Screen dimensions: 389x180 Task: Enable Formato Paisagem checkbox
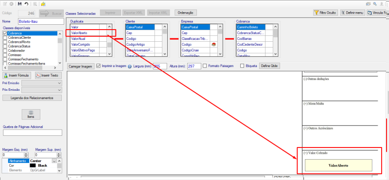tap(205, 66)
